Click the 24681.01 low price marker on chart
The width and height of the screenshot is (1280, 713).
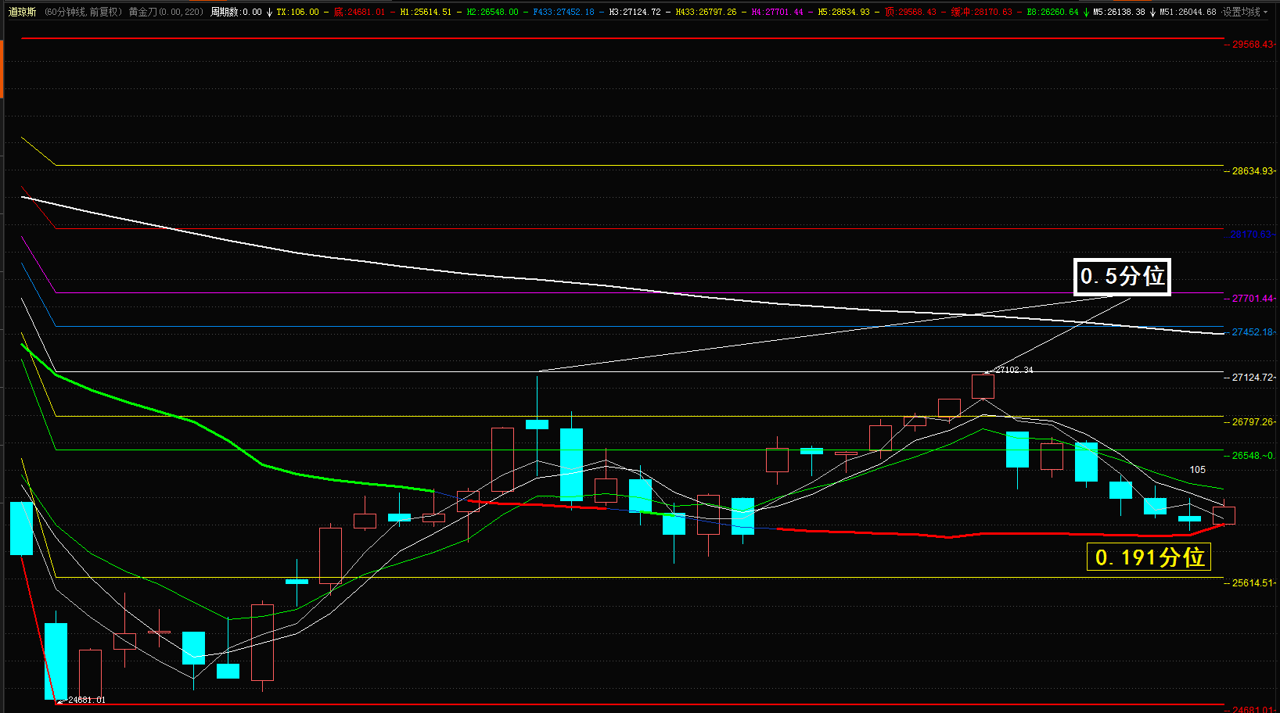[87, 700]
